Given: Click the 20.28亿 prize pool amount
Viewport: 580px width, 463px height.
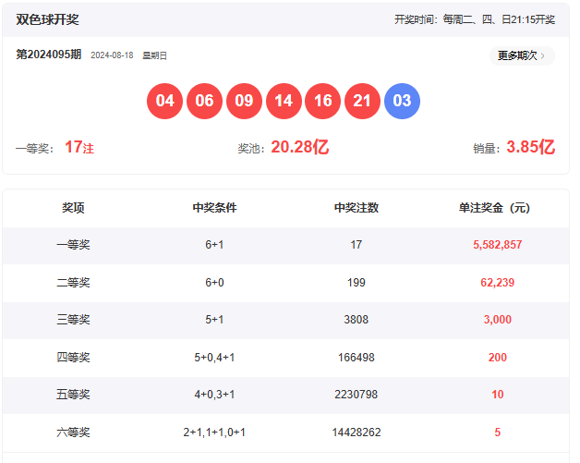Looking at the screenshot, I should point(299,147).
